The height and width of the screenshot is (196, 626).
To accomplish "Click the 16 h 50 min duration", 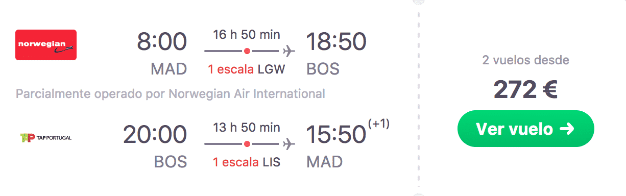I will tap(247, 35).
